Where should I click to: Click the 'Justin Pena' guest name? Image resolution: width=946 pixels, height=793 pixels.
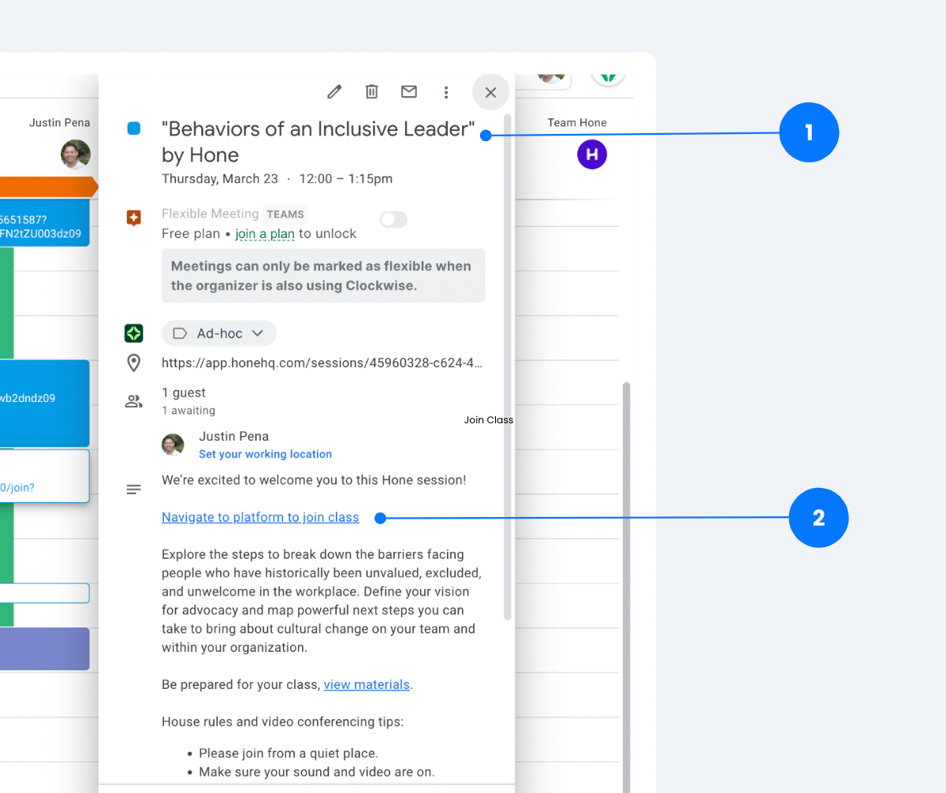[x=233, y=436]
